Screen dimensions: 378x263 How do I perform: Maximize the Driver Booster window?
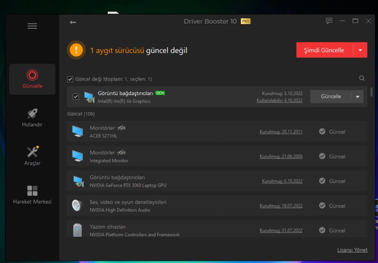coord(355,21)
